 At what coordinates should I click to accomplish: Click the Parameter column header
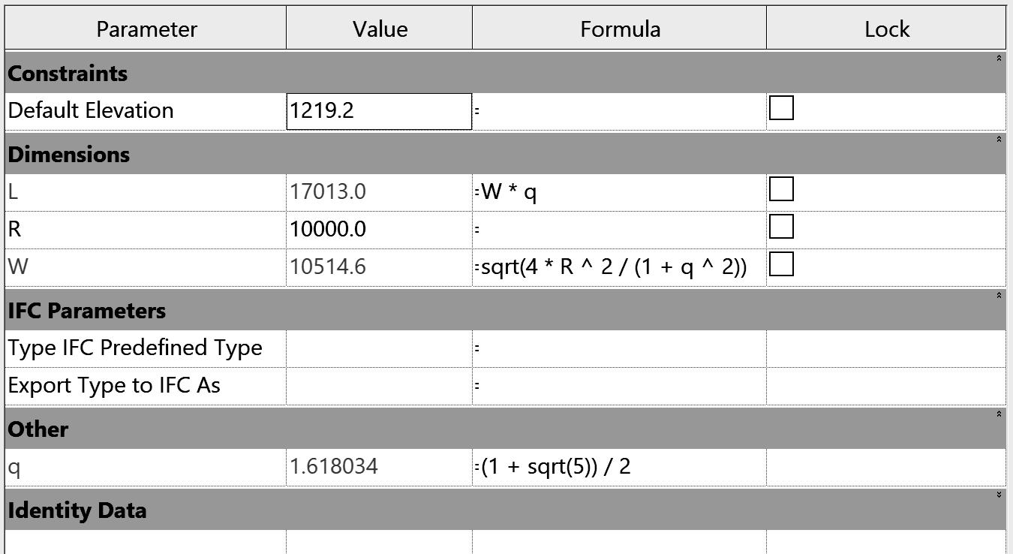point(146,29)
